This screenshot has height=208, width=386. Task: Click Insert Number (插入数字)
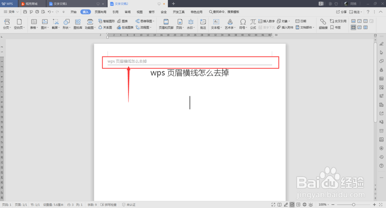tap(266, 21)
